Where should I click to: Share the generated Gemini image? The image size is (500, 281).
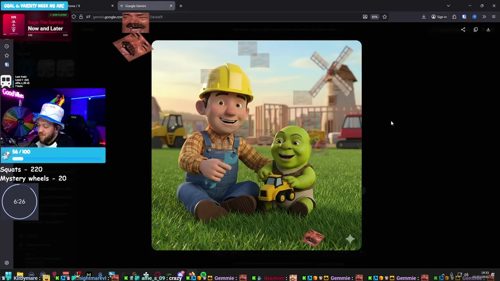[463, 30]
